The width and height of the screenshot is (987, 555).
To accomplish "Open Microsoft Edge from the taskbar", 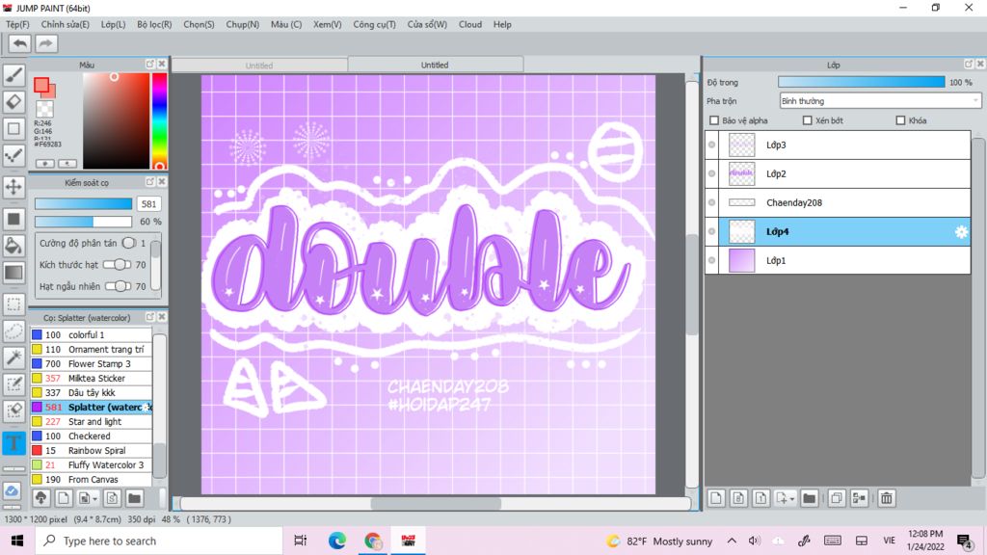I will point(336,541).
